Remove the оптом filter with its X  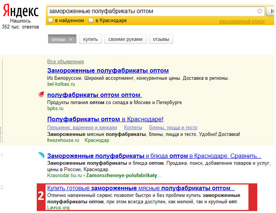(x=71, y=39)
